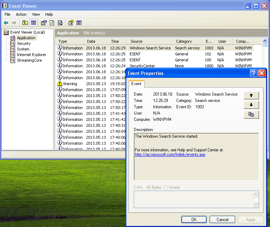
Task: Click inside the Description text box
Action: click(x=196, y=157)
